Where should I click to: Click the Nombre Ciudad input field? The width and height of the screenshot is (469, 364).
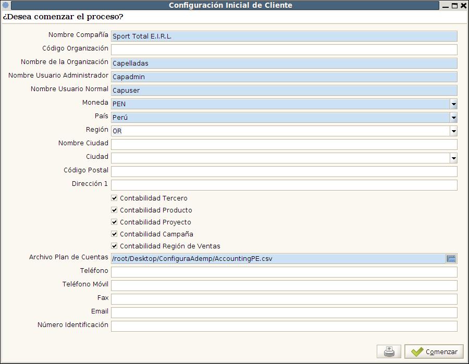[x=284, y=144]
